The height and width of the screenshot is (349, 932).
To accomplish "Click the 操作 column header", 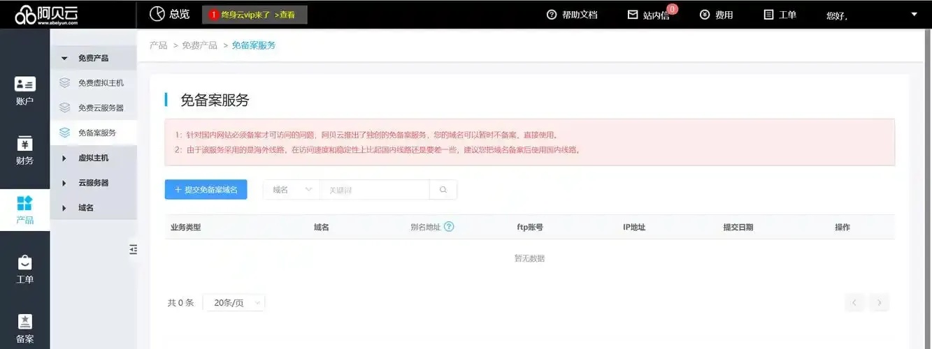I will point(843,228).
